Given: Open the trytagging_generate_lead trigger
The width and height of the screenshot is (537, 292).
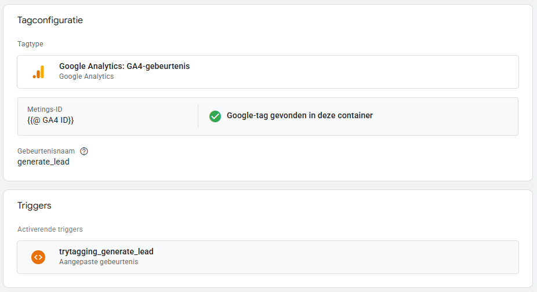Looking at the screenshot, I should (x=106, y=252).
